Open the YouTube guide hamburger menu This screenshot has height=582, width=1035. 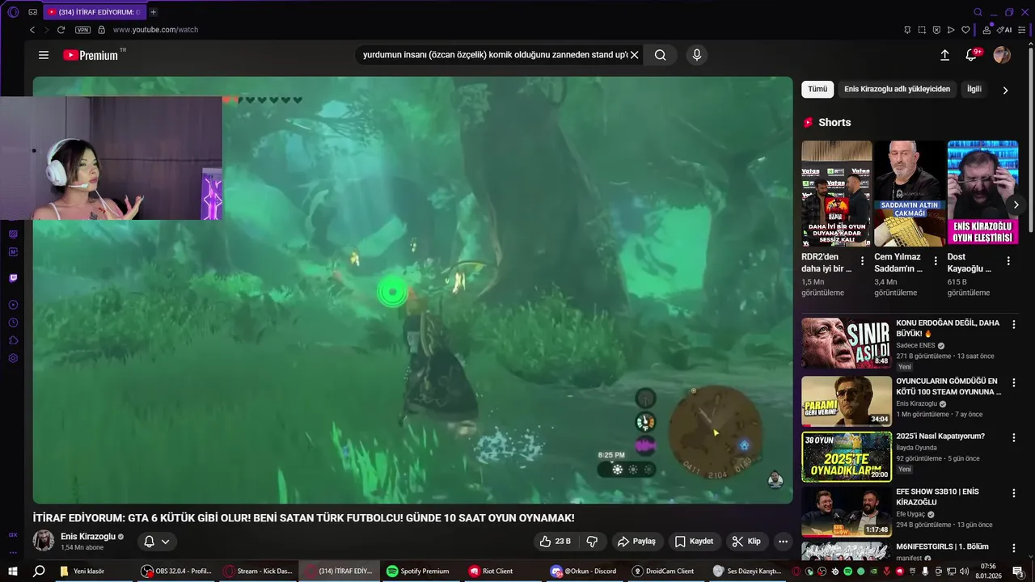(44, 55)
